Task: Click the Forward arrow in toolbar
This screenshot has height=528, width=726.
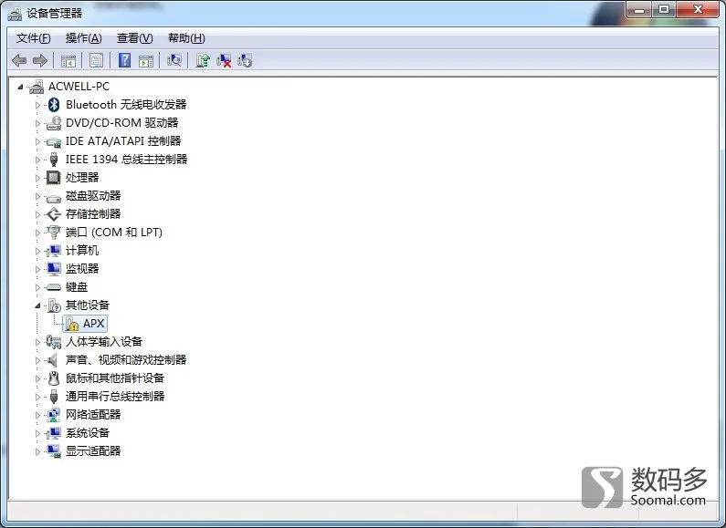Action: click(40, 60)
